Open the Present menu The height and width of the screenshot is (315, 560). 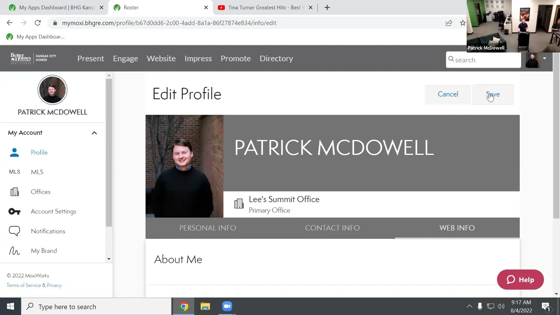(91, 58)
